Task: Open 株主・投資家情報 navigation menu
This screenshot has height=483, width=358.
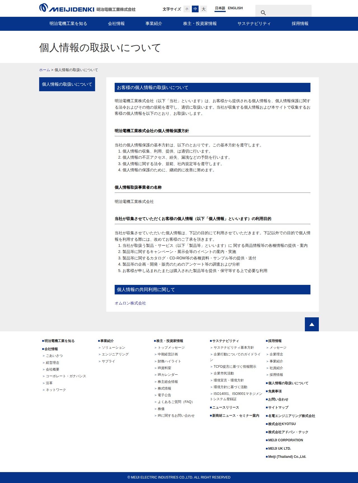Action: click(200, 24)
